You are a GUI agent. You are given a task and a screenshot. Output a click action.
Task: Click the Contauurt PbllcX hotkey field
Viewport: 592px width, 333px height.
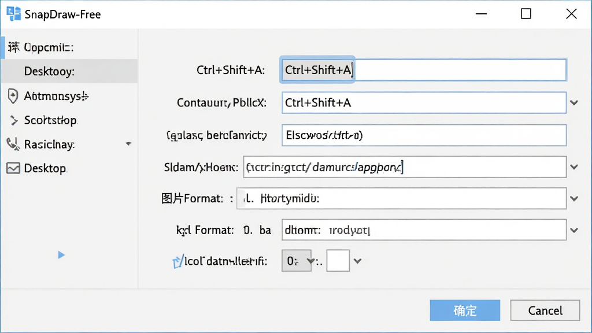click(x=424, y=103)
